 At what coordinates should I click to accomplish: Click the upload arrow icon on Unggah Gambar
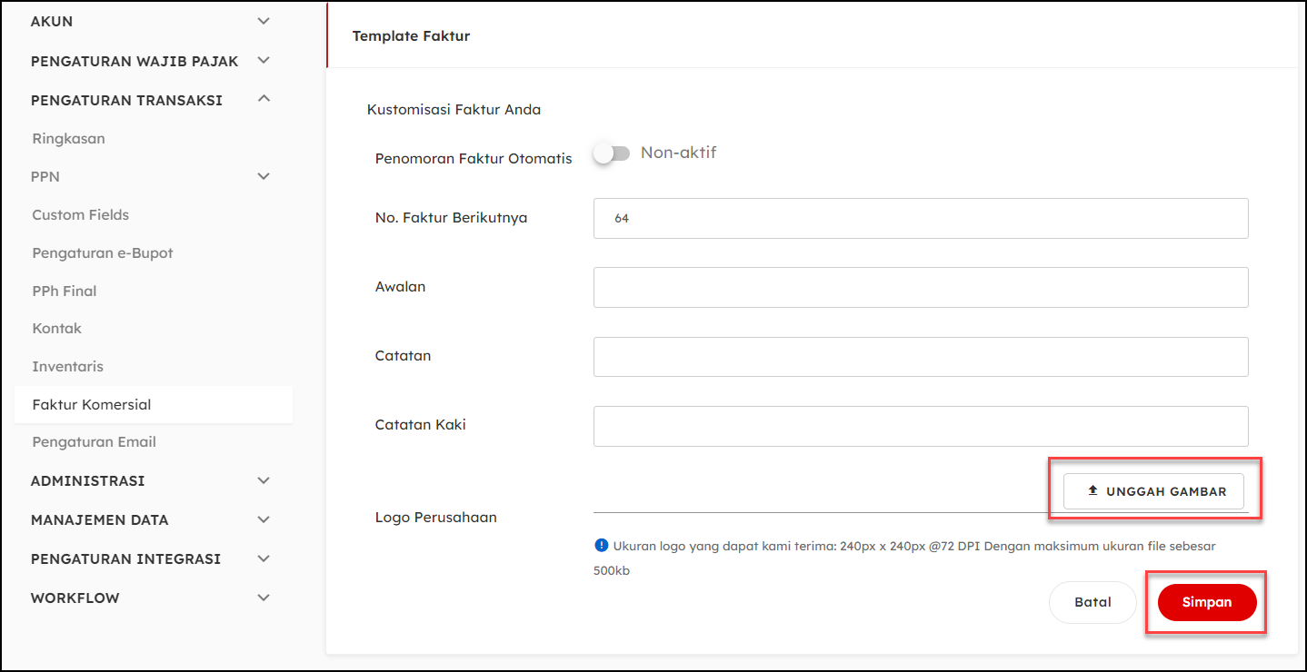pyautogui.click(x=1092, y=491)
